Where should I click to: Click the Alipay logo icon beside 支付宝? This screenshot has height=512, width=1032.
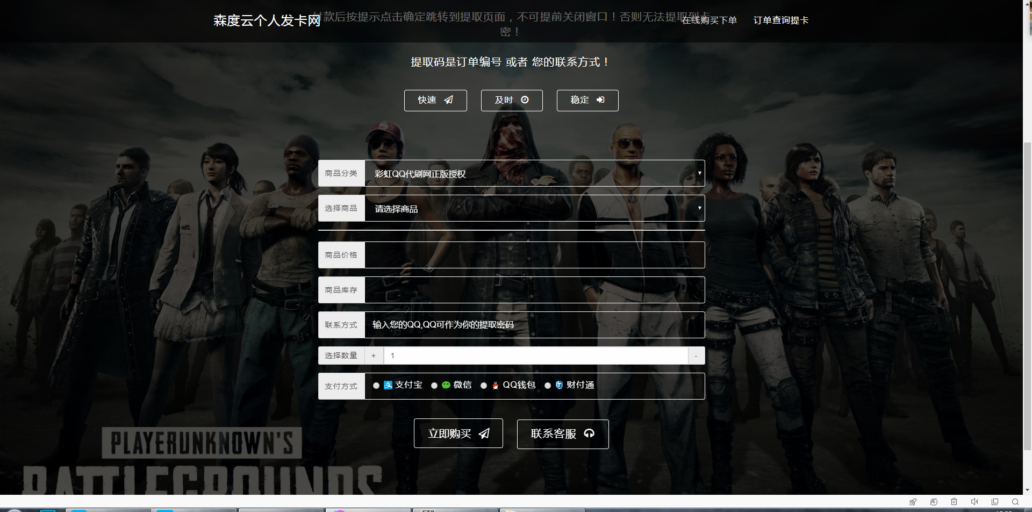(x=388, y=385)
